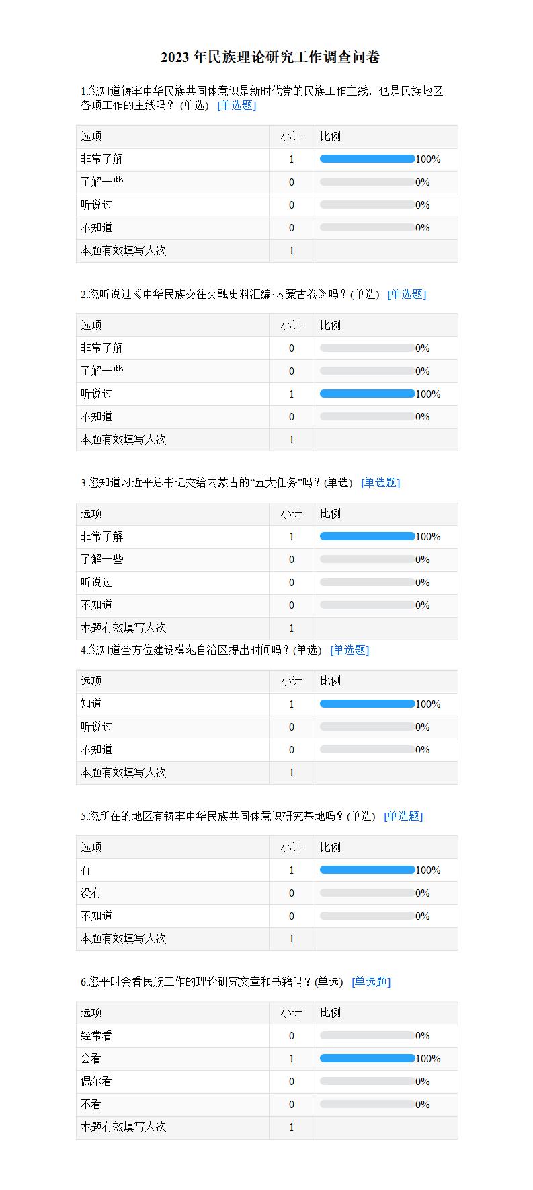This screenshot has width=533, height=1190.
Task: Open the [单选题] link beside question 2
Action: click(407, 294)
